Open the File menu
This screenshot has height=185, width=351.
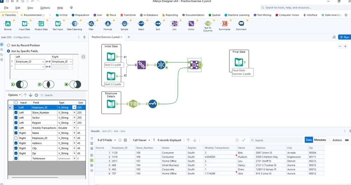pyautogui.click(x=6, y=8)
